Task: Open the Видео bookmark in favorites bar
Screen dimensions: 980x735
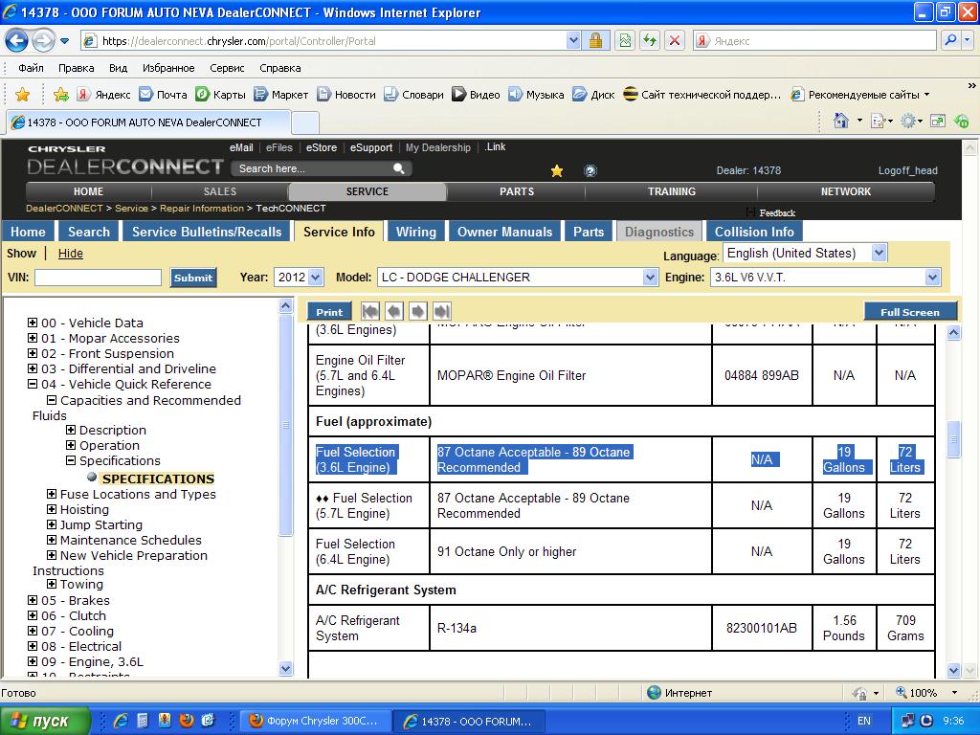Action: (477, 95)
